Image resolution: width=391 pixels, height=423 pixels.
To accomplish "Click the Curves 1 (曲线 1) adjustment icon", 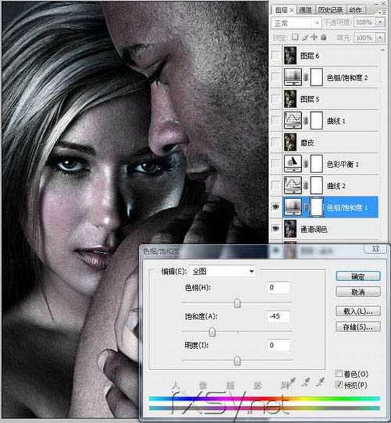I will click(295, 120).
